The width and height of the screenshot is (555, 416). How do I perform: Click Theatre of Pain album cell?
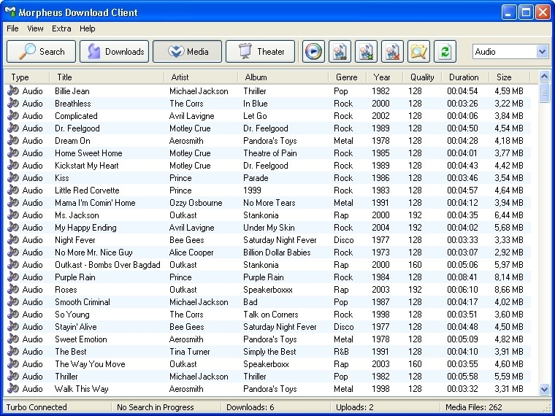coord(270,153)
